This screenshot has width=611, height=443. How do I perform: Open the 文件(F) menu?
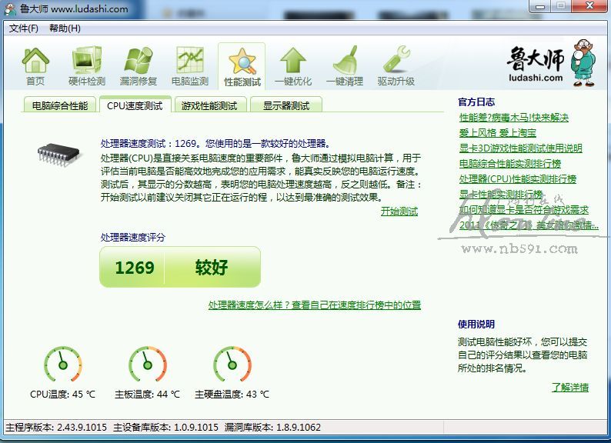click(x=24, y=28)
